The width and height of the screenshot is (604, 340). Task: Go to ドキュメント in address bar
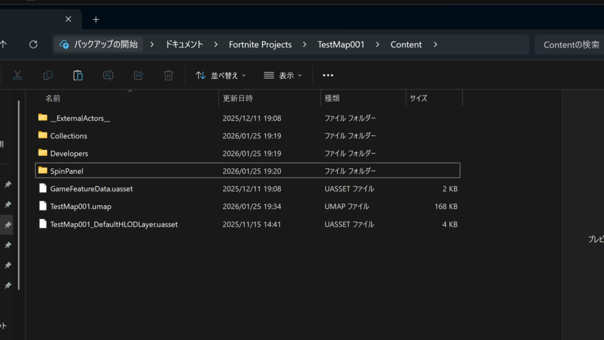click(x=184, y=45)
